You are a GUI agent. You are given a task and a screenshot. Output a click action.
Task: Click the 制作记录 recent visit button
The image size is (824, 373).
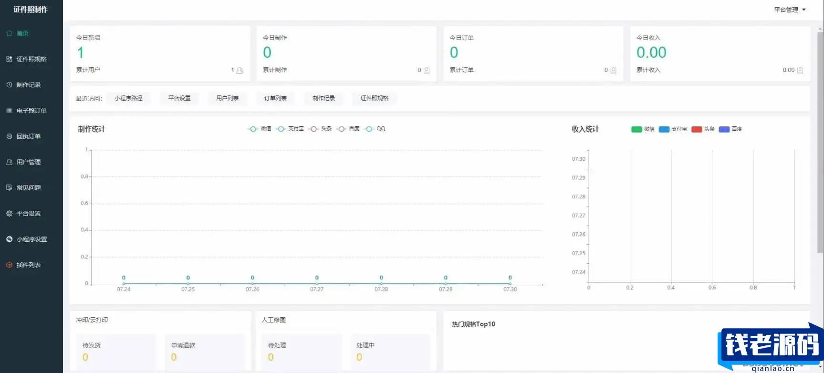[323, 98]
